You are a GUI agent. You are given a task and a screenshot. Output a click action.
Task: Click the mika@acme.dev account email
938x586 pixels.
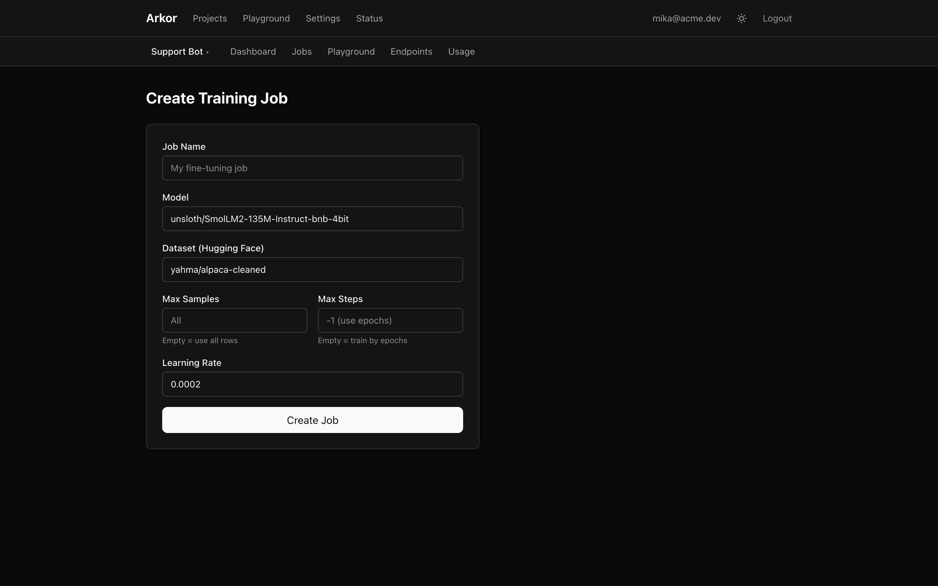(x=687, y=18)
